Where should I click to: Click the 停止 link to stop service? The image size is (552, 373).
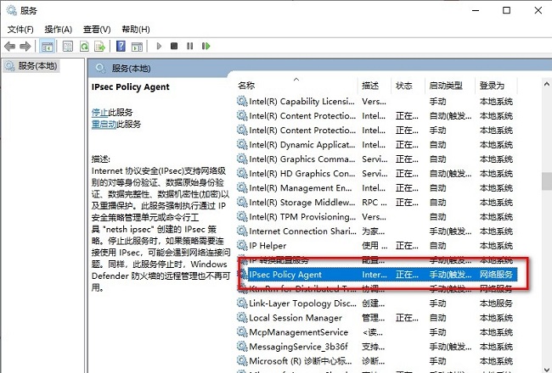coord(99,113)
